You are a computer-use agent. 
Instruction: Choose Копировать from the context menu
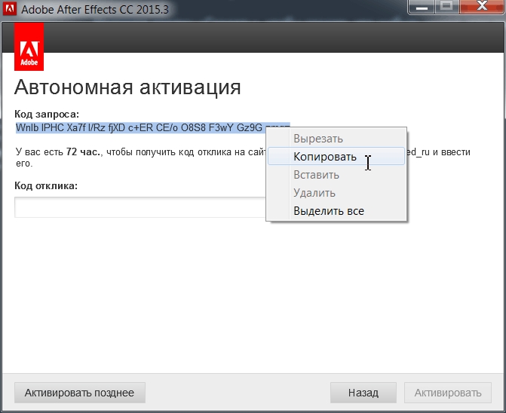click(336, 156)
